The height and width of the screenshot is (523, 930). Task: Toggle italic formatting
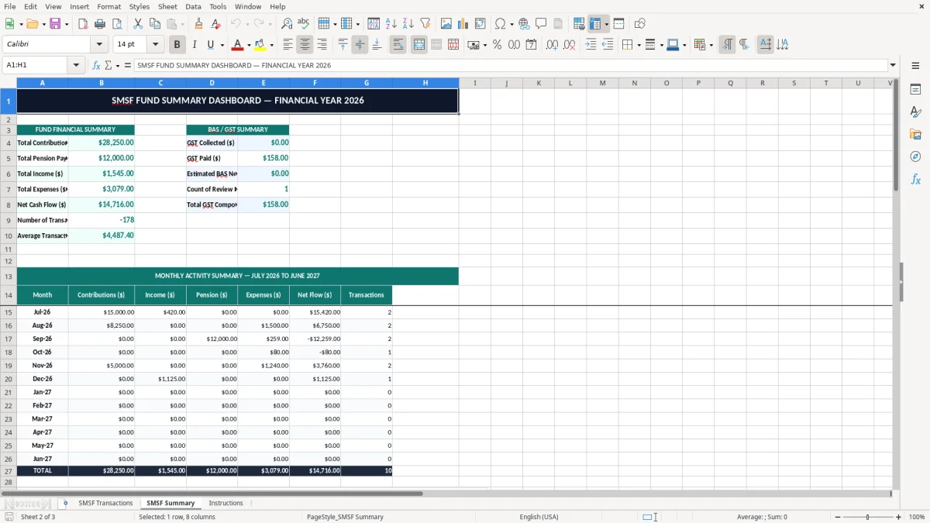point(195,45)
